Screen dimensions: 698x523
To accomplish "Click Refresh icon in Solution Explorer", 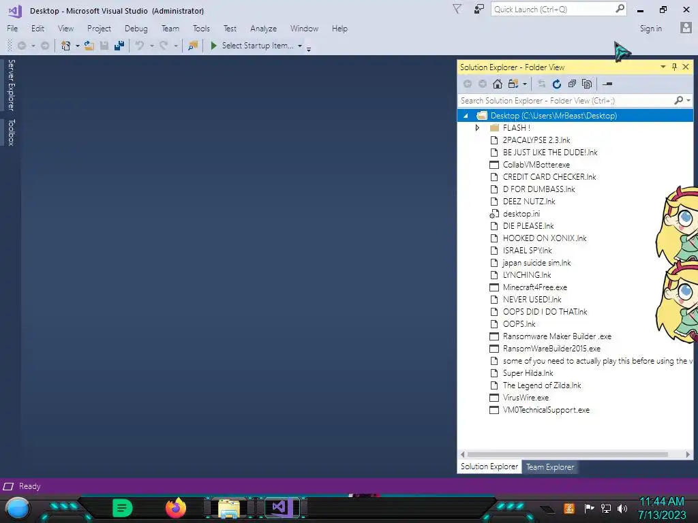I will (x=556, y=84).
